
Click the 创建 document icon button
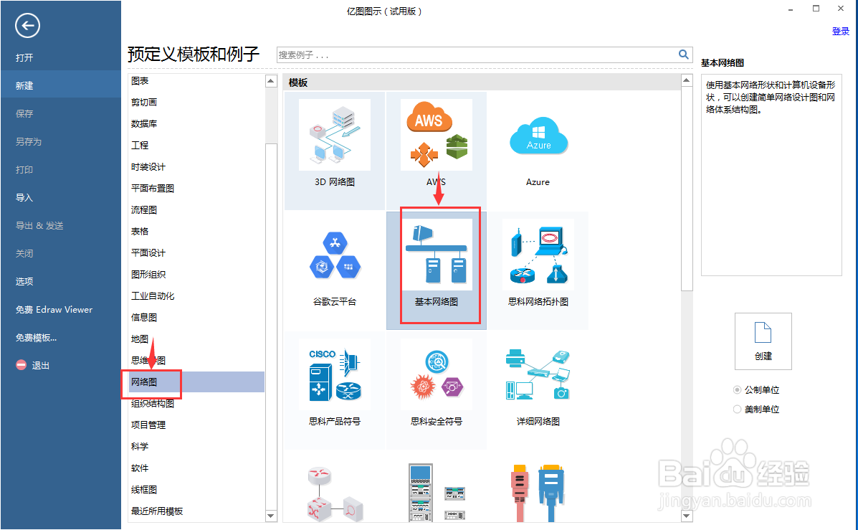(763, 341)
